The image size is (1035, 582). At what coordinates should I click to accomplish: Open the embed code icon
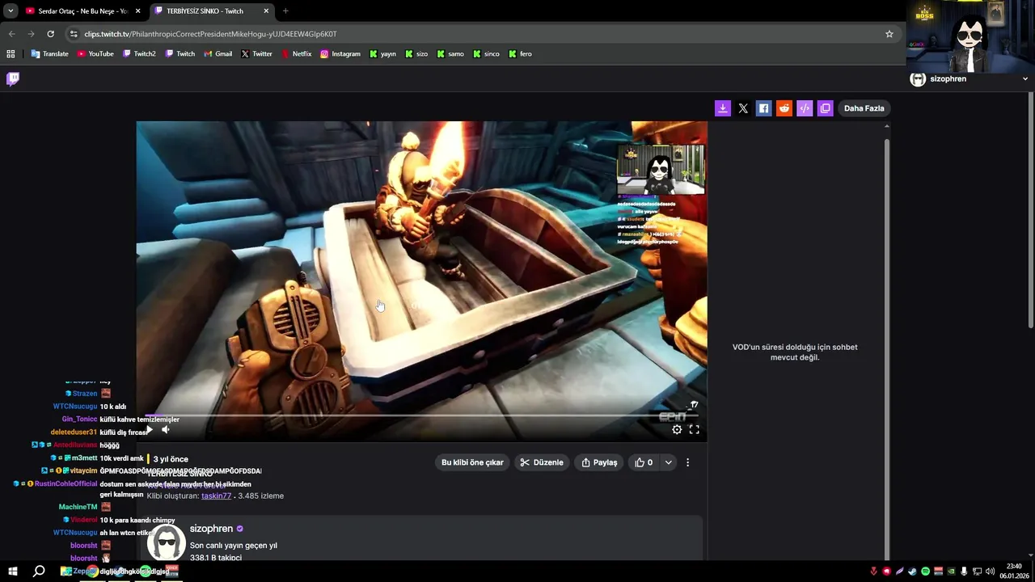click(805, 108)
